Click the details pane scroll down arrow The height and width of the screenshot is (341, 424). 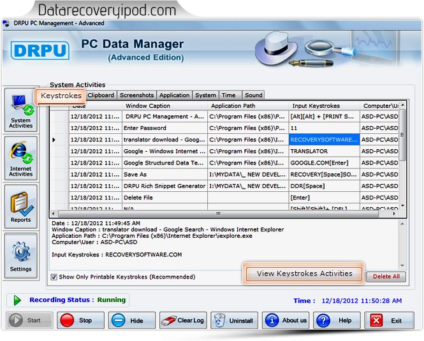point(402,266)
